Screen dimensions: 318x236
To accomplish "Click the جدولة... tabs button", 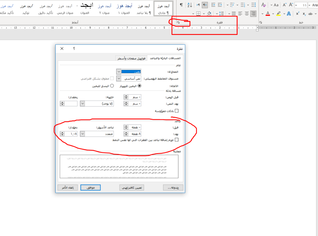I will pos(173,188).
